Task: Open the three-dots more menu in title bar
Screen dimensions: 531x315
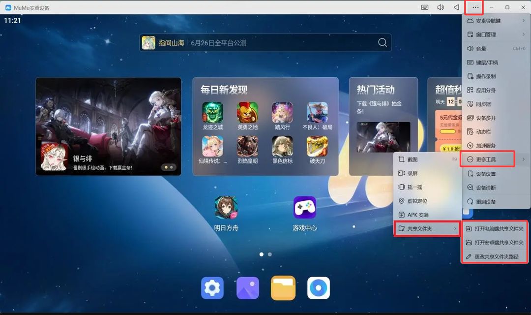Action: click(475, 7)
